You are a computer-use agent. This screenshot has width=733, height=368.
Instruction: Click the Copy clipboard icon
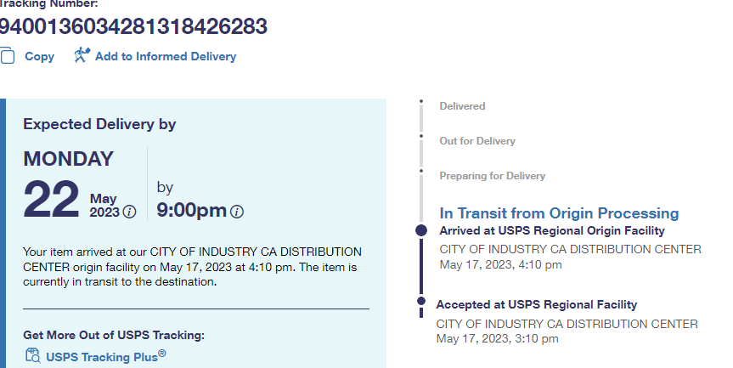[x=7, y=56]
